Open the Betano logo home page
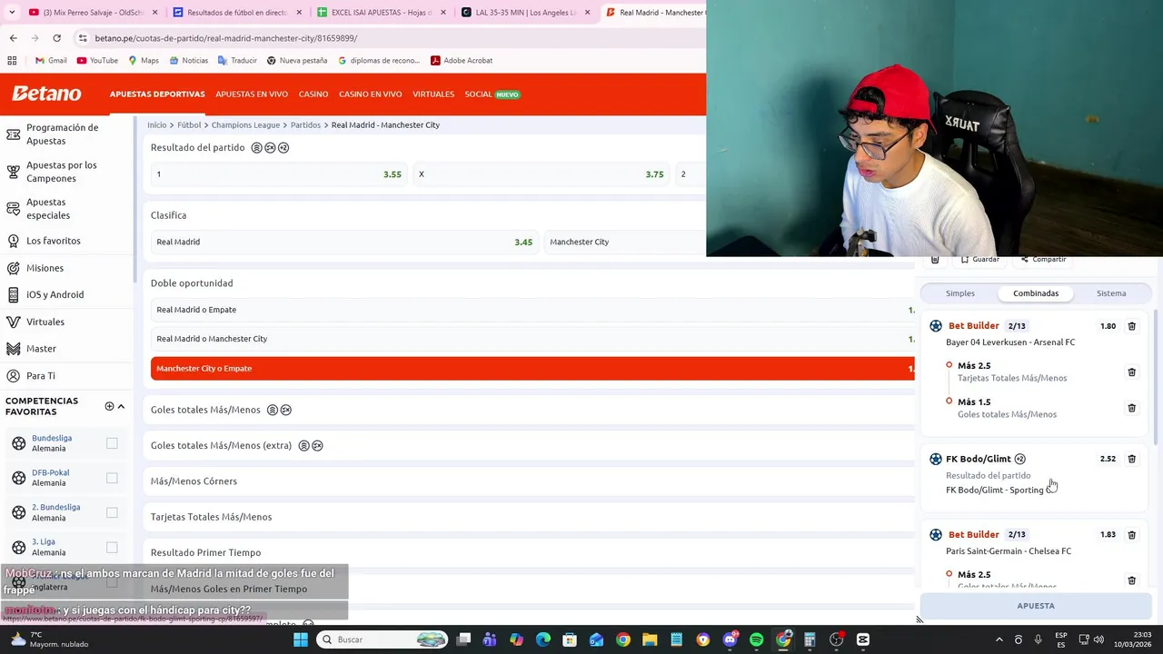This screenshot has height=654, width=1163. 46,94
